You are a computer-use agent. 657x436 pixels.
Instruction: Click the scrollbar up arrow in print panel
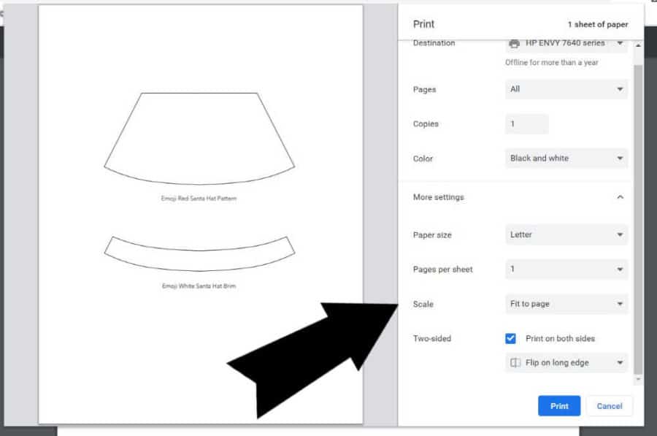[639, 45]
